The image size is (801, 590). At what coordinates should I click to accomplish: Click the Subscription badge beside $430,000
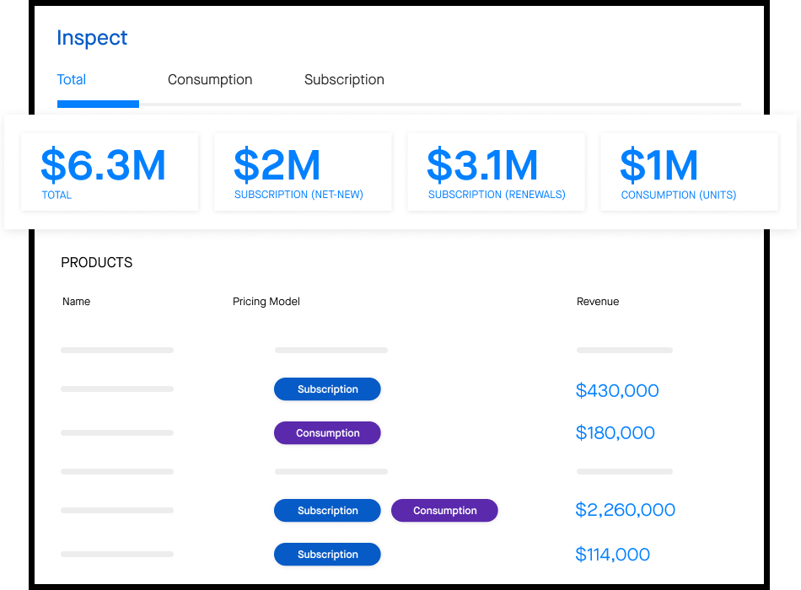coord(327,389)
